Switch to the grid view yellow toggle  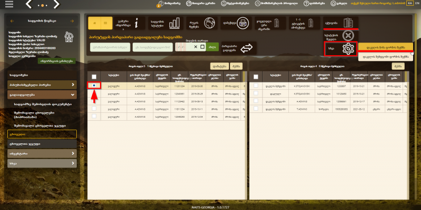(107, 23)
